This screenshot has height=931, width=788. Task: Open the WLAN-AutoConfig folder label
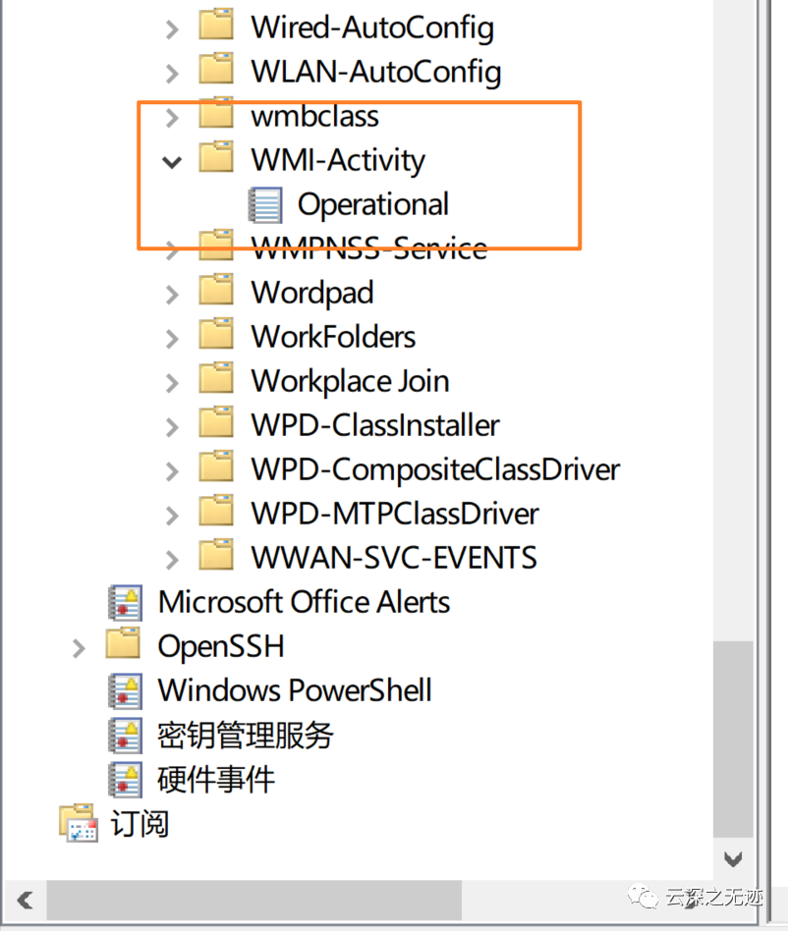(375, 72)
